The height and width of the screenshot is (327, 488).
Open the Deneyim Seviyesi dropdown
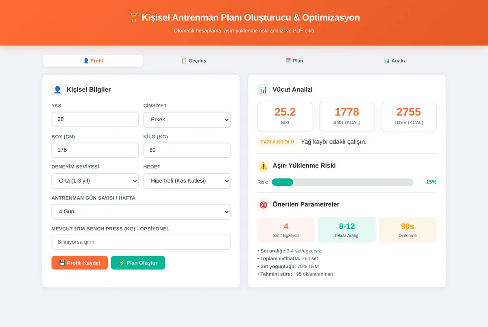tap(95, 181)
